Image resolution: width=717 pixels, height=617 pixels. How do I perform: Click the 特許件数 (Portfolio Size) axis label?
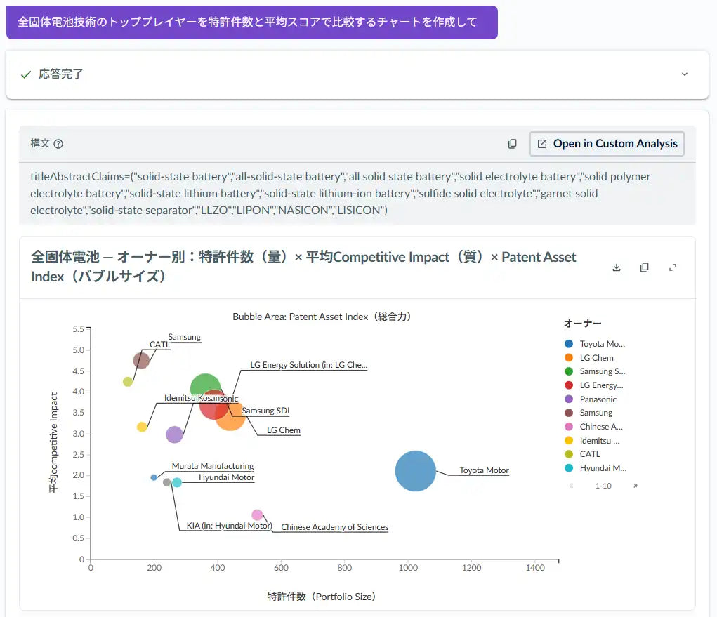tap(322, 597)
